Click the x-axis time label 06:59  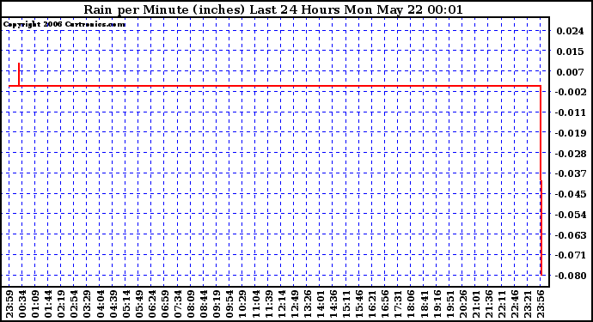coord(165,305)
